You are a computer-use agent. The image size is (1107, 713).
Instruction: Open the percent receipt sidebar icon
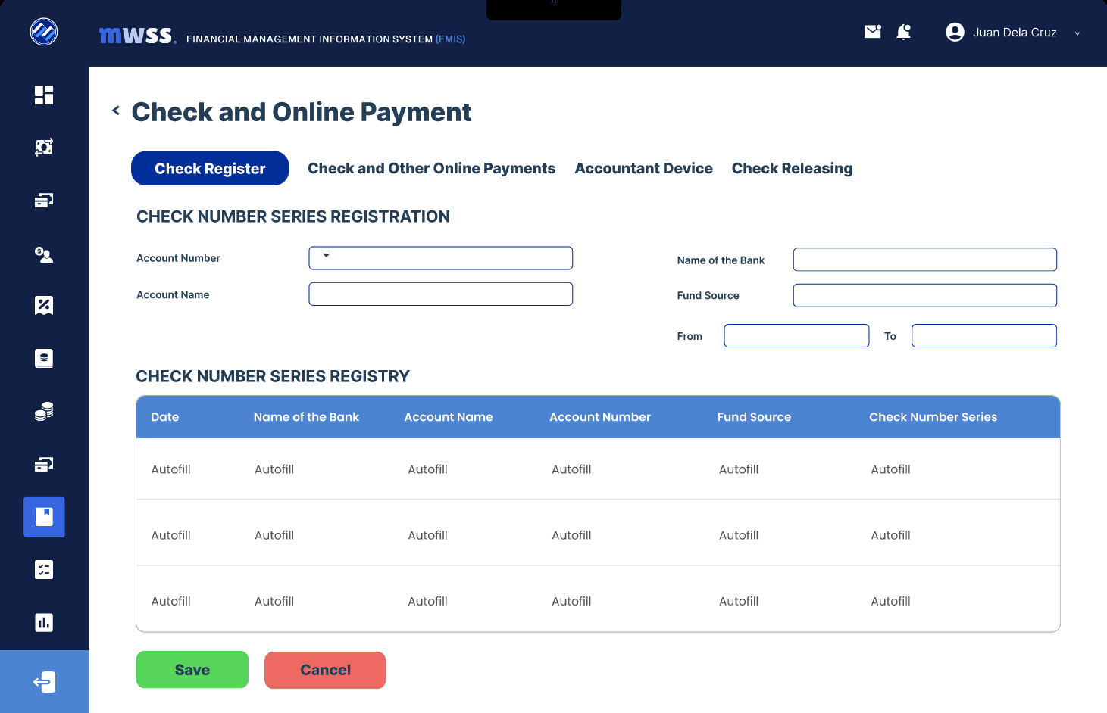44,305
